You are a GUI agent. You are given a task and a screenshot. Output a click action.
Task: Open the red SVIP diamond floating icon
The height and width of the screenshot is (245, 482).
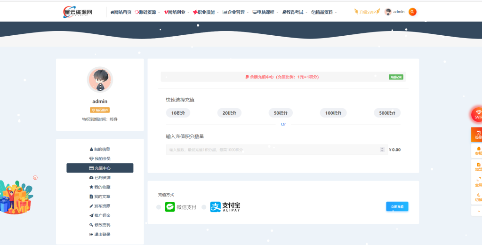[x=478, y=114]
